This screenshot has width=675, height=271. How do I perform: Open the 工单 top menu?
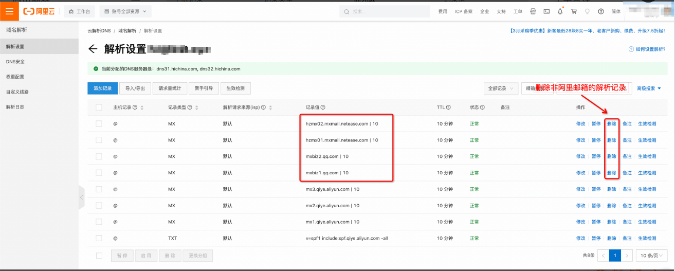(518, 11)
